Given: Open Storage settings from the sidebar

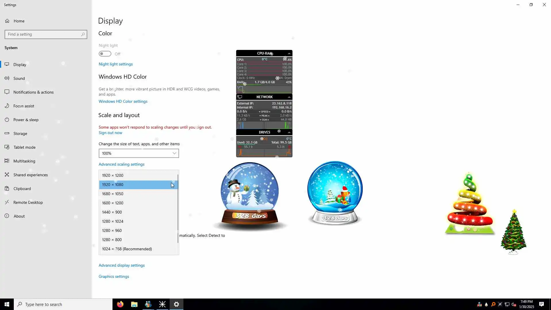Looking at the screenshot, I should [20, 133].
